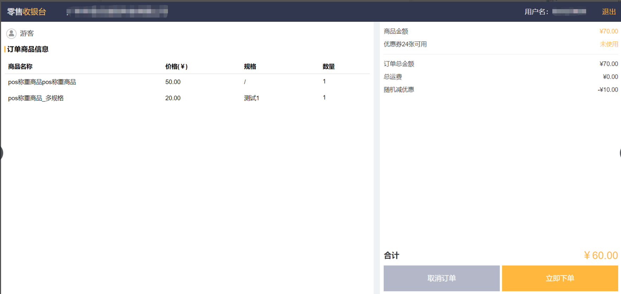Open coupon selection via 未使用

[x=609, y=44]
